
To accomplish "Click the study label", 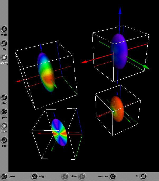I will [4, 63].
